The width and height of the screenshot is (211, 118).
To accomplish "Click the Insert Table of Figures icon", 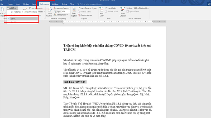I will coord(79,8).
